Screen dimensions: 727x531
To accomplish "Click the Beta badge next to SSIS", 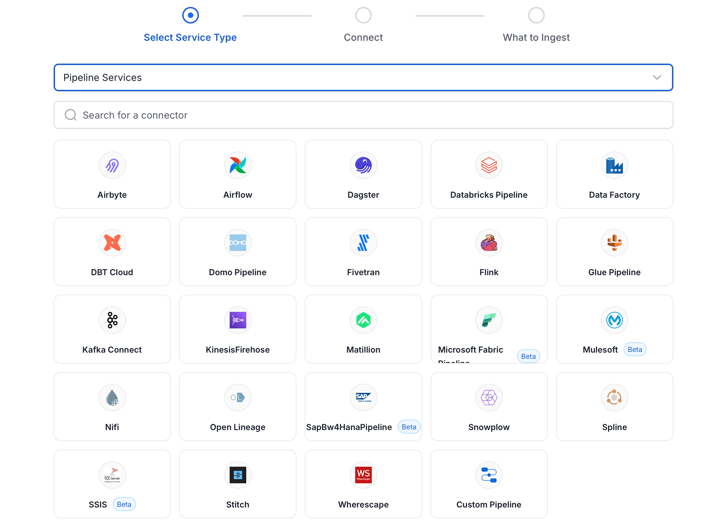I will 124,504.
